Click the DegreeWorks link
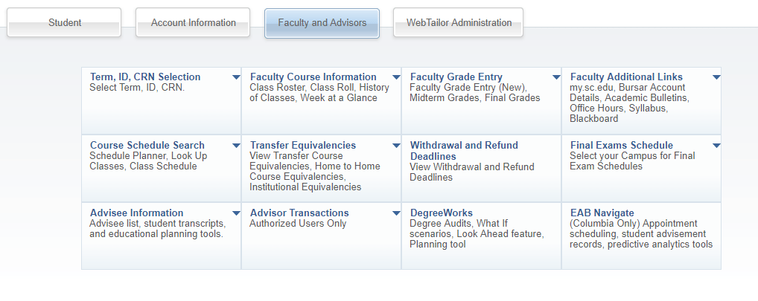Viewport: 758px width, 301px height. (441, 213)
